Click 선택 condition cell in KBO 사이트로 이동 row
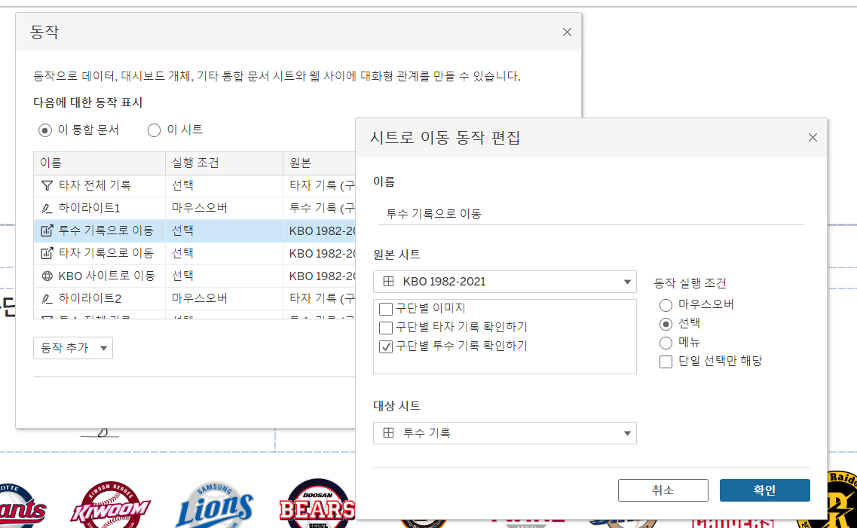 224,276
